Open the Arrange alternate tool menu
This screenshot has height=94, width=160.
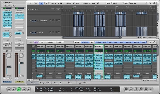pos(155,3)
